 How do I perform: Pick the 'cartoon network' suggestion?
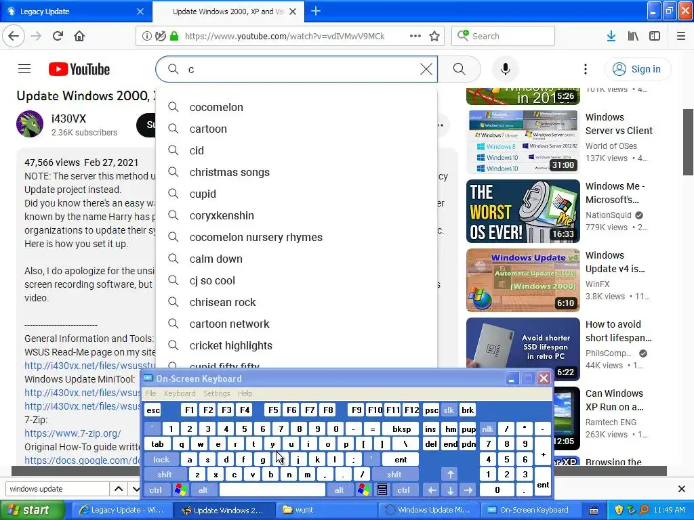[297, 324]
